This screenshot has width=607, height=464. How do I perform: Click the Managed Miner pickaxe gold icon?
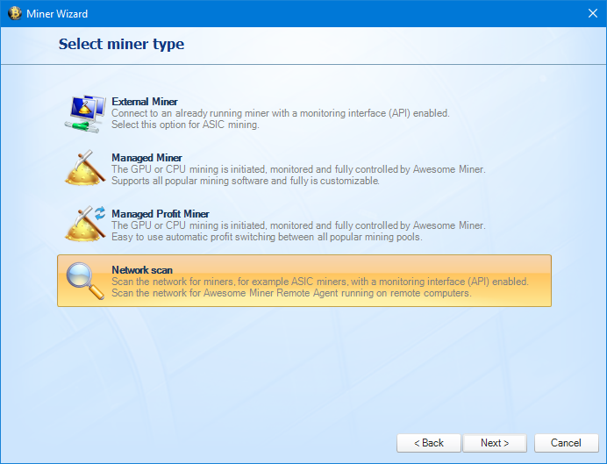coord(85,168)
